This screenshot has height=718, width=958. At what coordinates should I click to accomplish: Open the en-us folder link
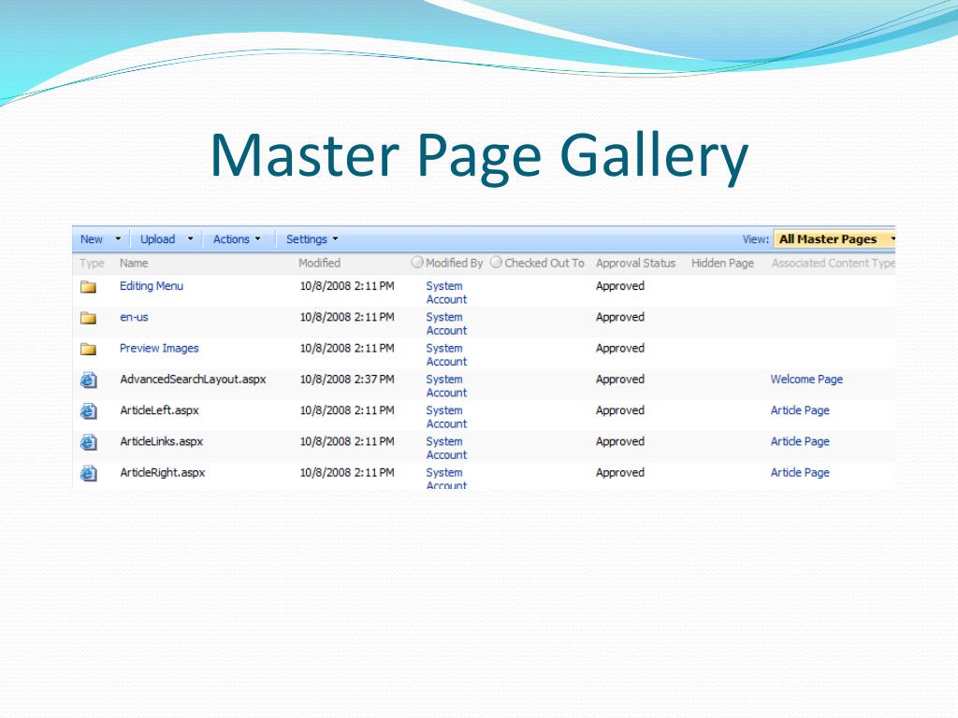point(134,318)
